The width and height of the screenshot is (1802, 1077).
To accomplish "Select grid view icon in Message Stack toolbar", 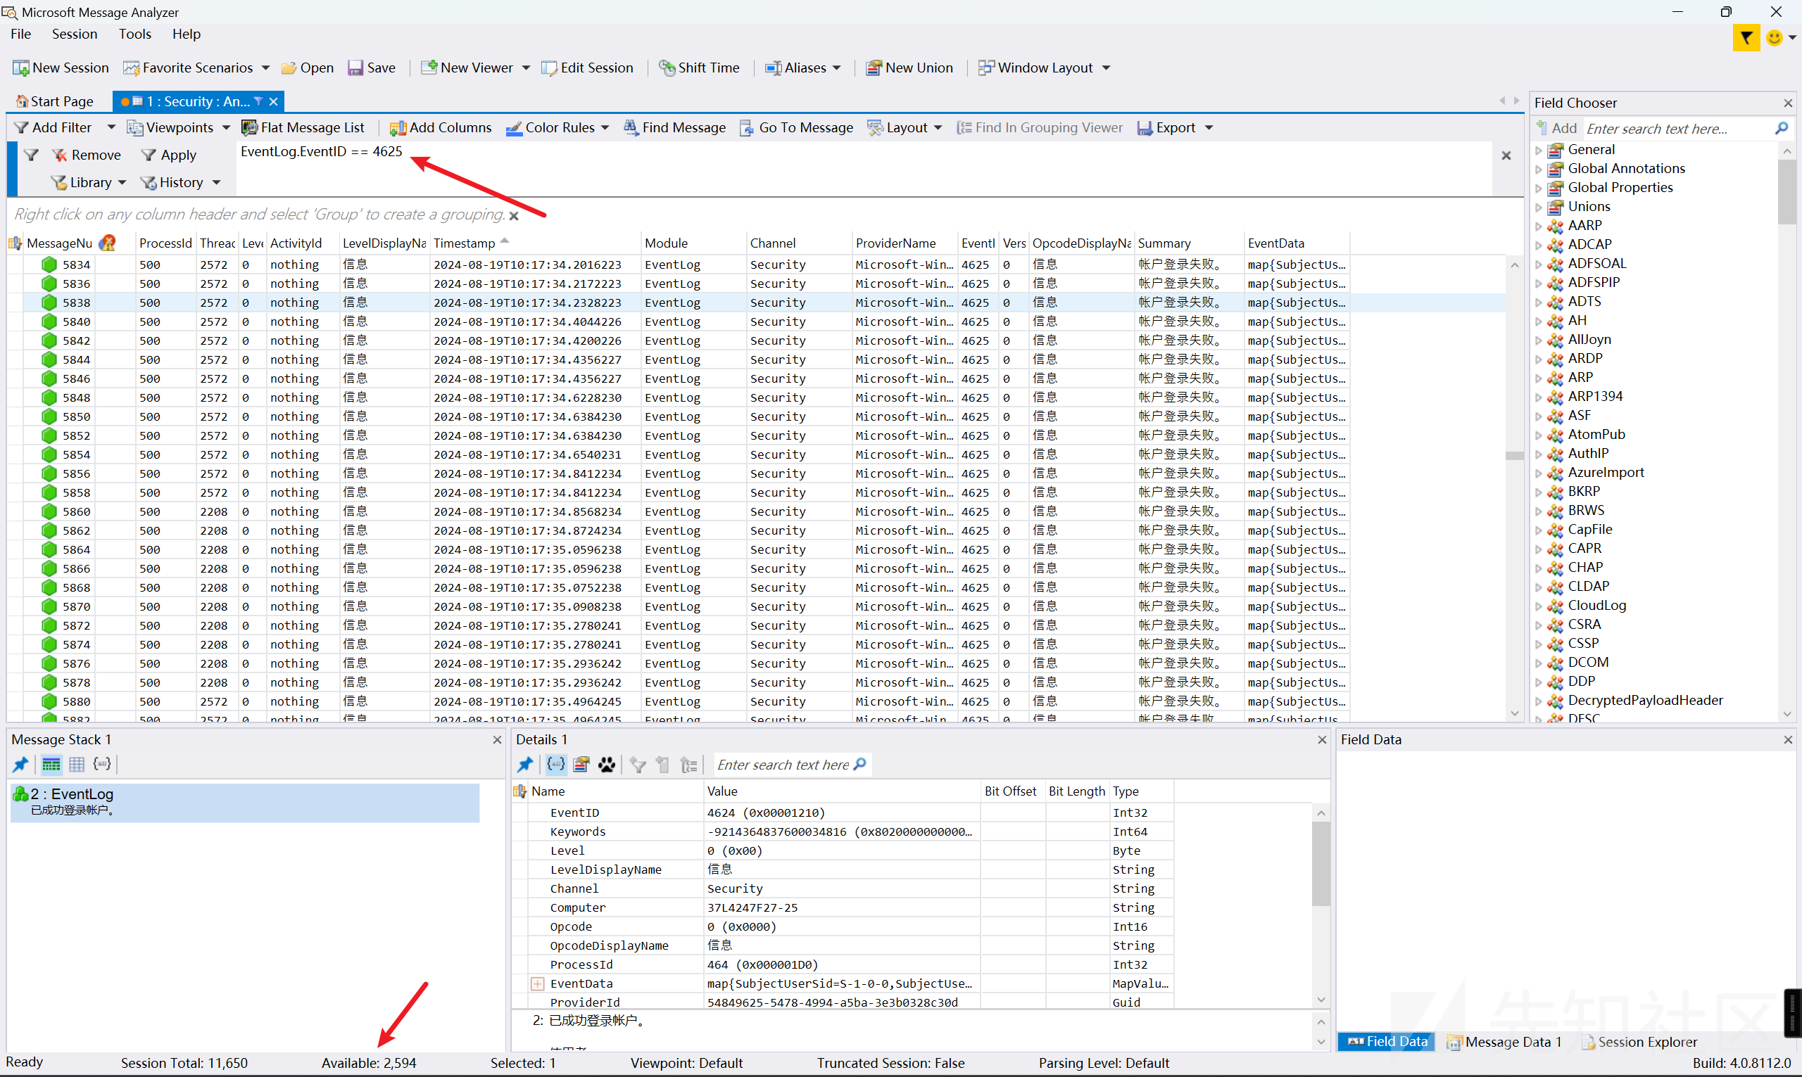I will click(77, 764).
